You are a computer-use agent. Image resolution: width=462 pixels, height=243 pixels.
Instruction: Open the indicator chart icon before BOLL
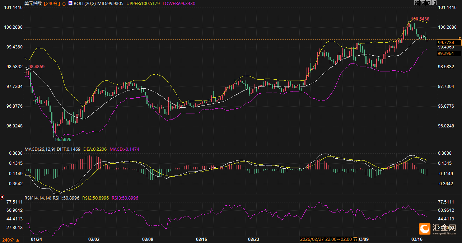(x=70, y=3)
